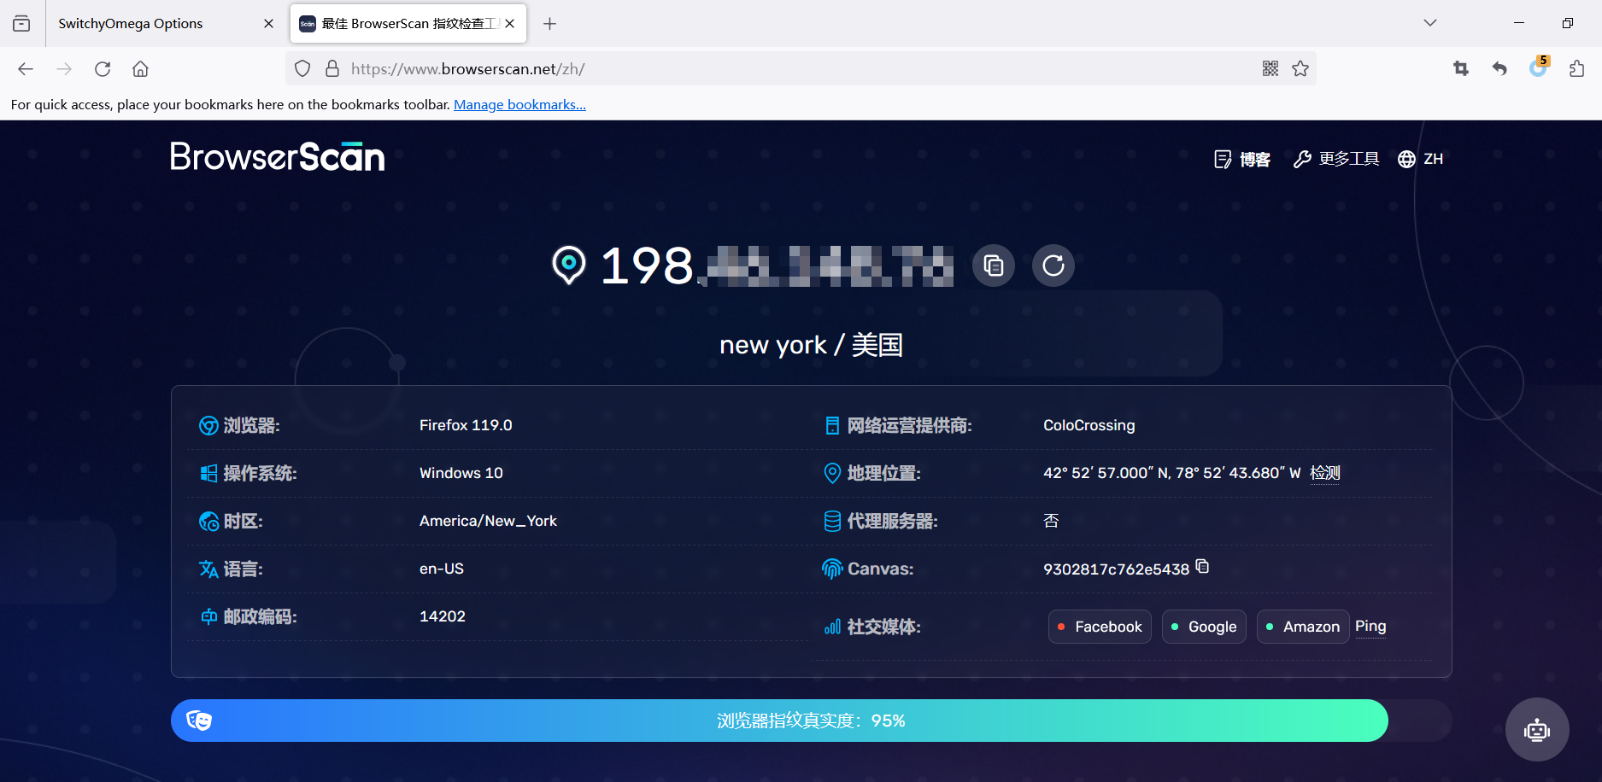
Task: Close the BrowserScan tab
Action: pyautogui.click(x=510, y=23)
